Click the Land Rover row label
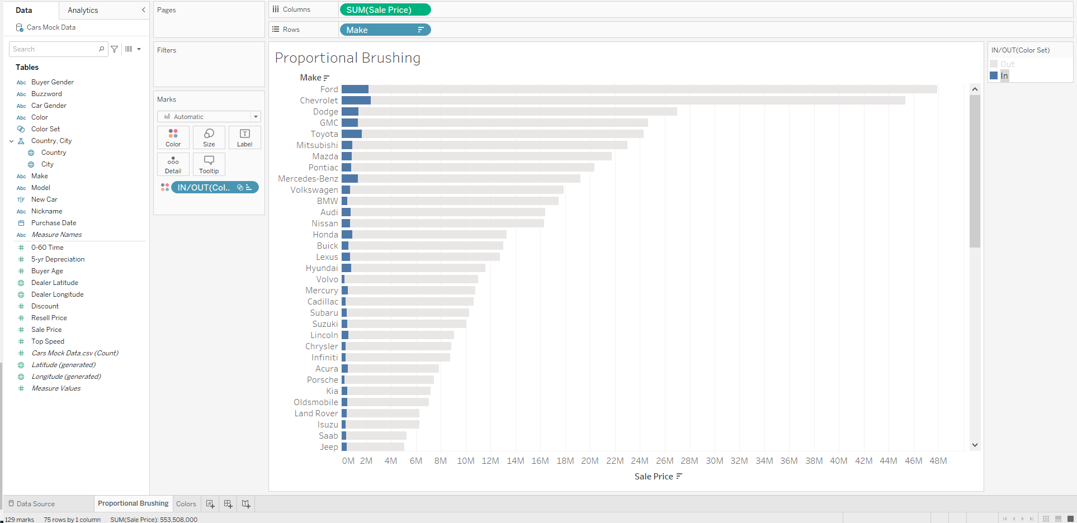This screenshot has width=1077, height=523. [x=317, y=413]
